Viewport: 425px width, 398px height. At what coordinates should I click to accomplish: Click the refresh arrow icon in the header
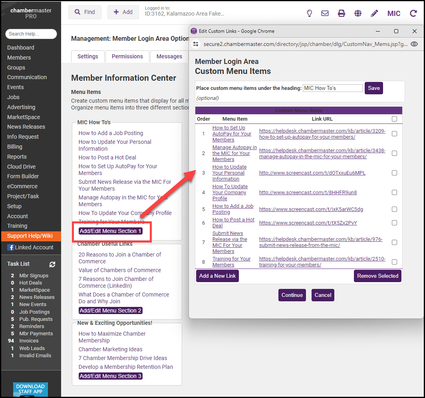point(413,13)
